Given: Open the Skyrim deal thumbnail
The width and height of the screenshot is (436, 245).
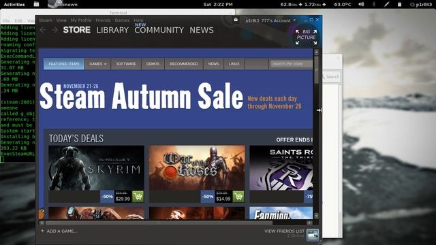Looking at the screenshot, I should [96, 168].
